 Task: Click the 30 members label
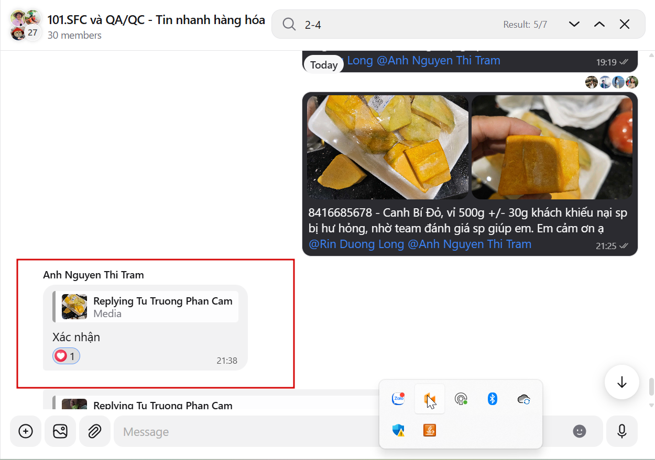click(74, 36)
